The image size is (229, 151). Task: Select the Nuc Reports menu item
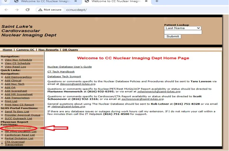48,50
